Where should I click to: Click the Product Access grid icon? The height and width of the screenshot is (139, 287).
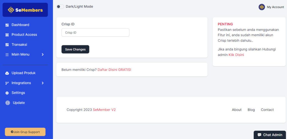7,35
